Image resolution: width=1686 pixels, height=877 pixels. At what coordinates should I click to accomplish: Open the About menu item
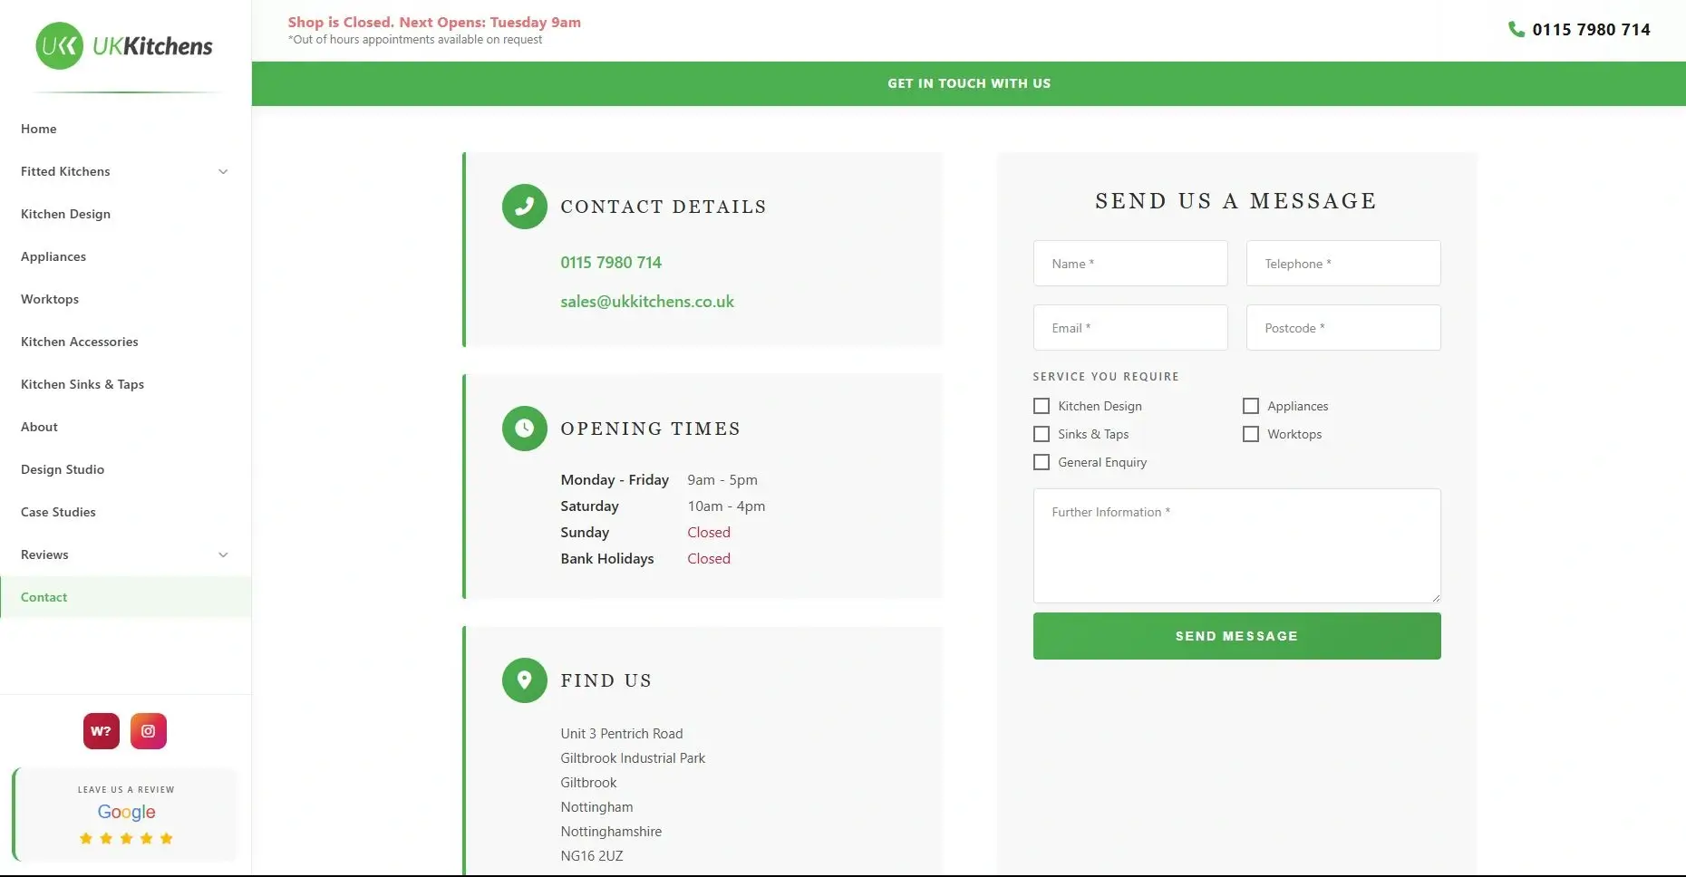click(x=125, y=427)
